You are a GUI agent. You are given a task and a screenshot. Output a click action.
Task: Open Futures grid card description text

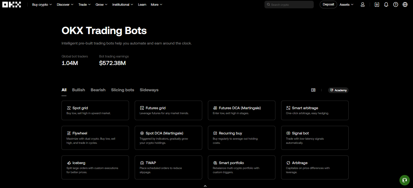tap(164, 113)
